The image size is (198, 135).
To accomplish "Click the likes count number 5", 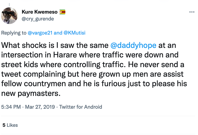I will coord(4,125).
